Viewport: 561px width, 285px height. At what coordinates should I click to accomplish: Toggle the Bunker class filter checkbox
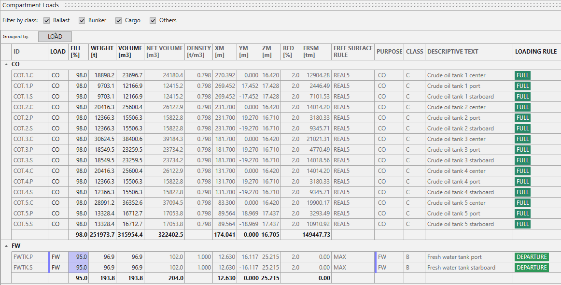(82, 20)
